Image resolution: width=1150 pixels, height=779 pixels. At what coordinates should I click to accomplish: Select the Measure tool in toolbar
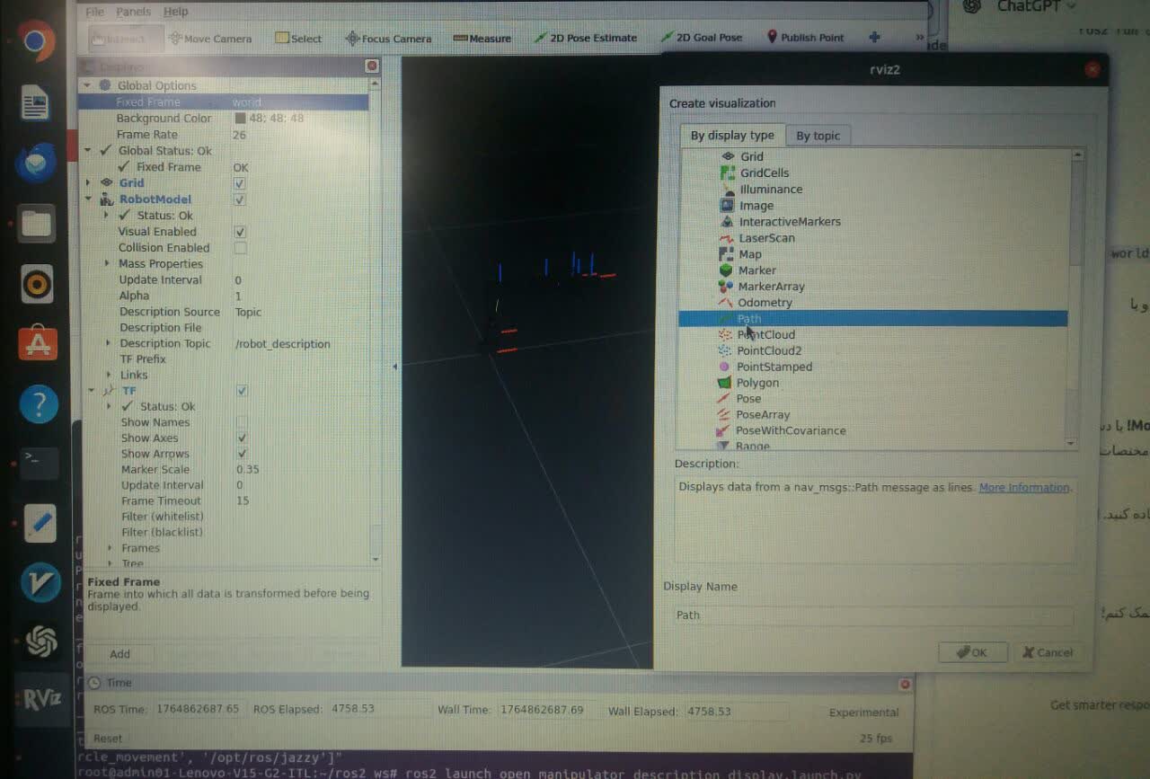pos(482,39)
